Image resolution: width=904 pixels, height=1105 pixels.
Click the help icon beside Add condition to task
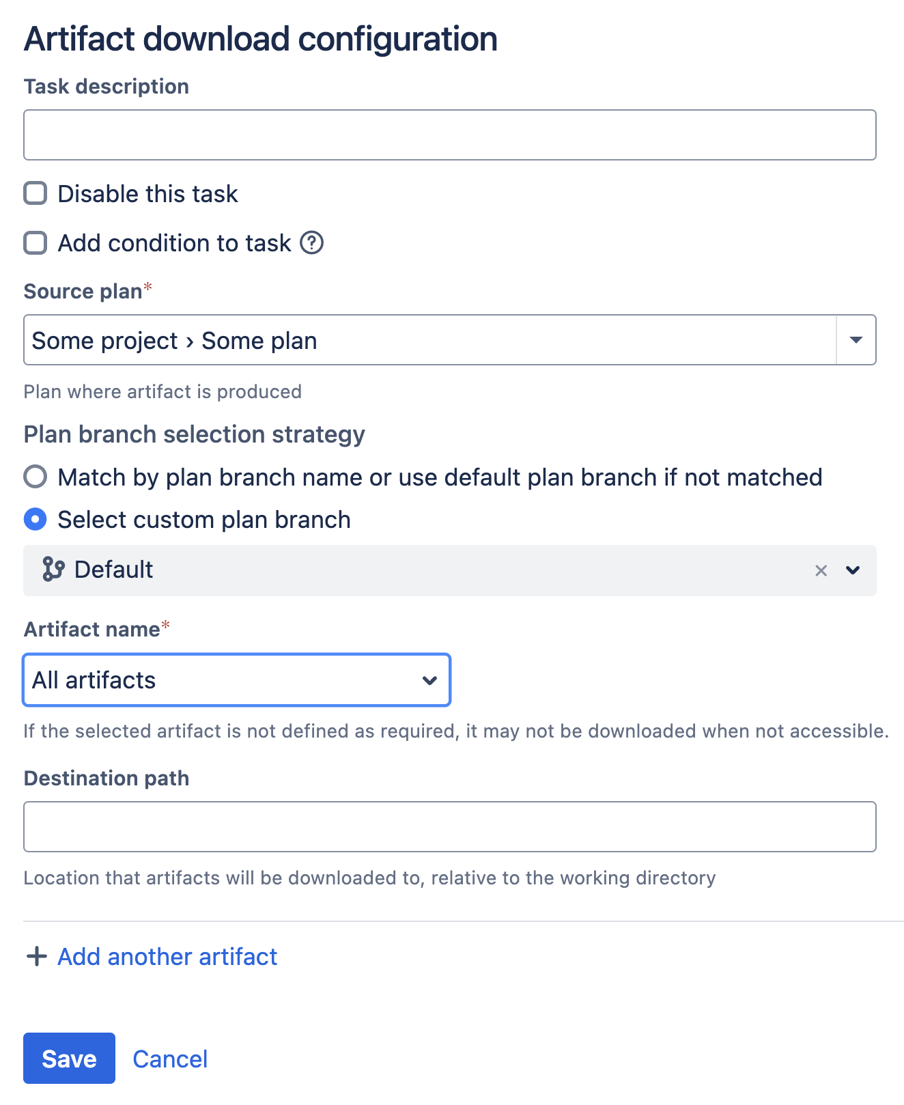point(312,242)
